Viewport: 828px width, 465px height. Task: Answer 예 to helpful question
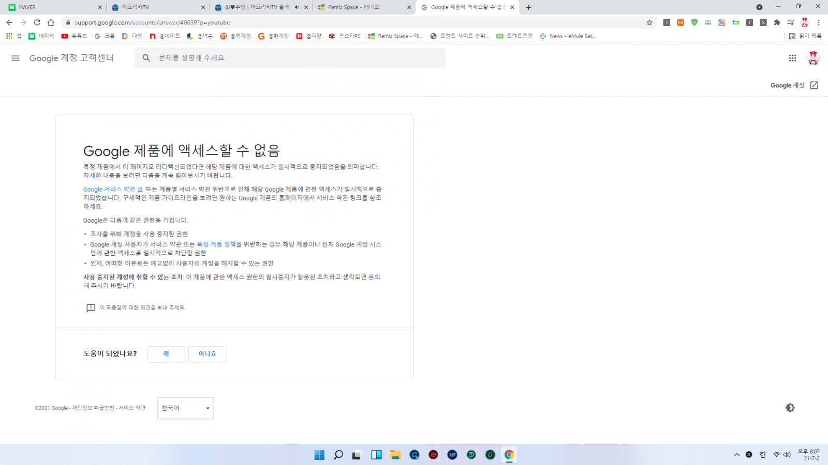(166, 354)
